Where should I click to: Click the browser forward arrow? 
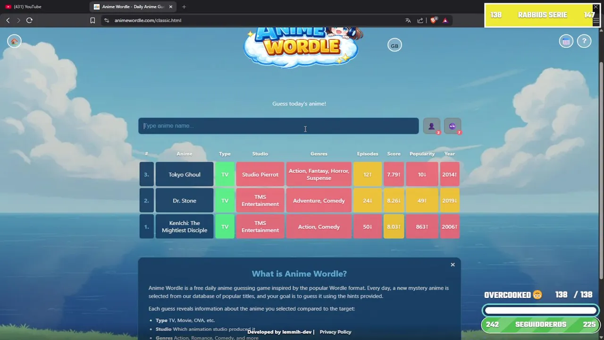[18, 20]
